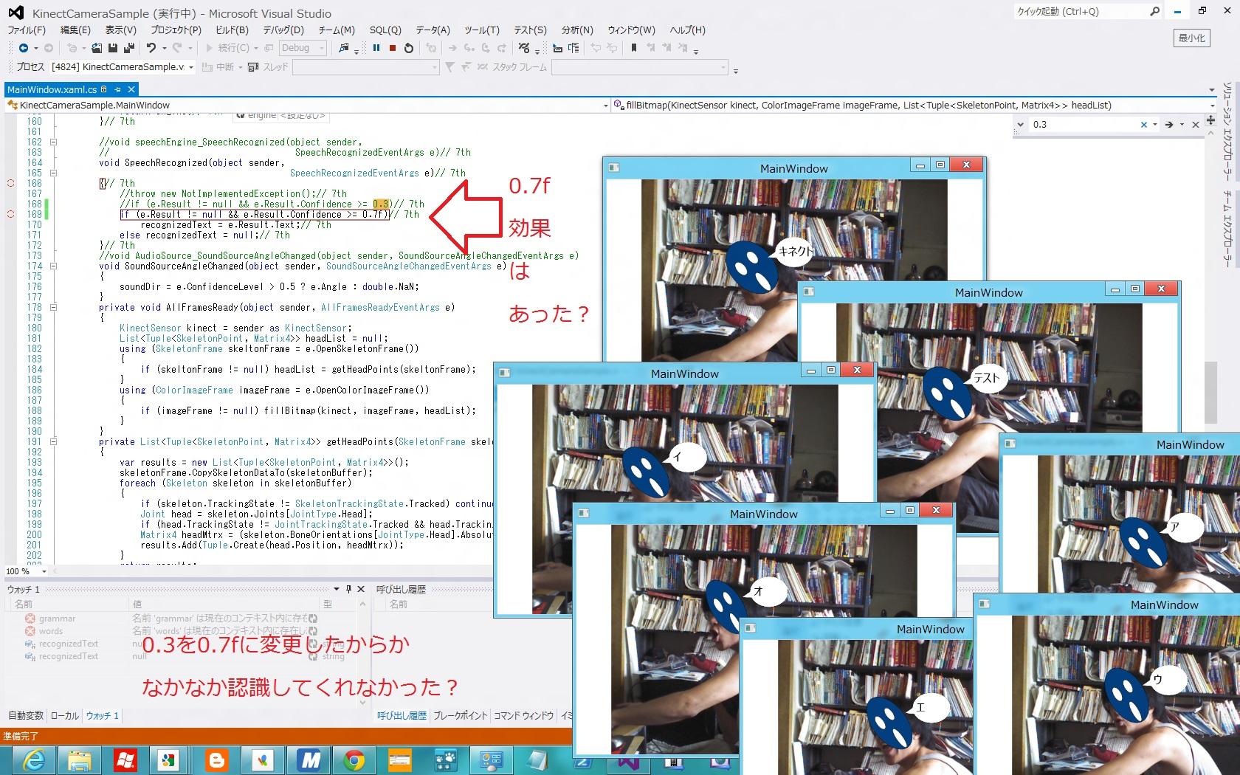Viewport: 1240px width, 775px height.
Task: Open the ウィンドウ(W) menu
Action: pyautogui.click(x=631, y=30)
